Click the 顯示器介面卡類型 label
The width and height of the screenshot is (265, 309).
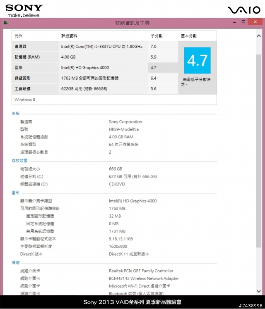(36, 201)
